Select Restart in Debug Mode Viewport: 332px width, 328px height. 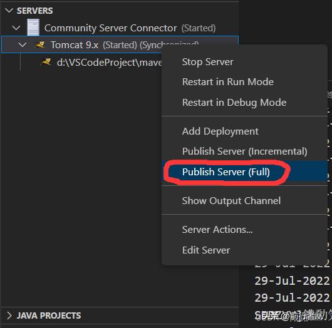coord(244,103)
